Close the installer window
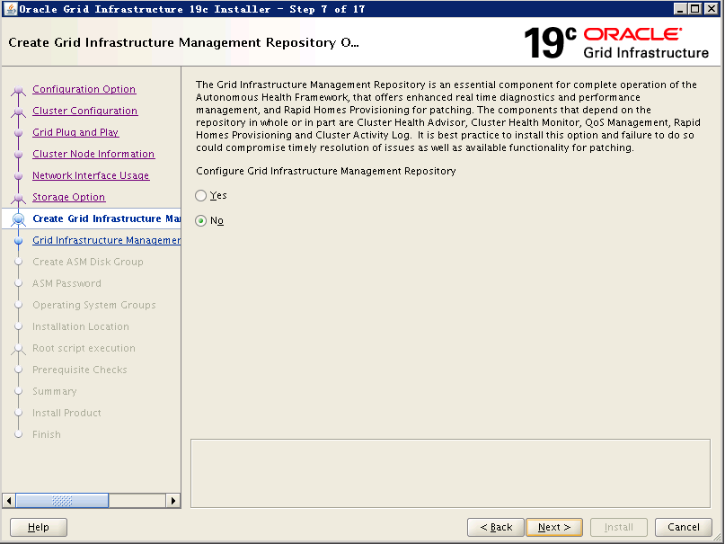Screen dimensions: 725x544 click(x=711, y=9)
